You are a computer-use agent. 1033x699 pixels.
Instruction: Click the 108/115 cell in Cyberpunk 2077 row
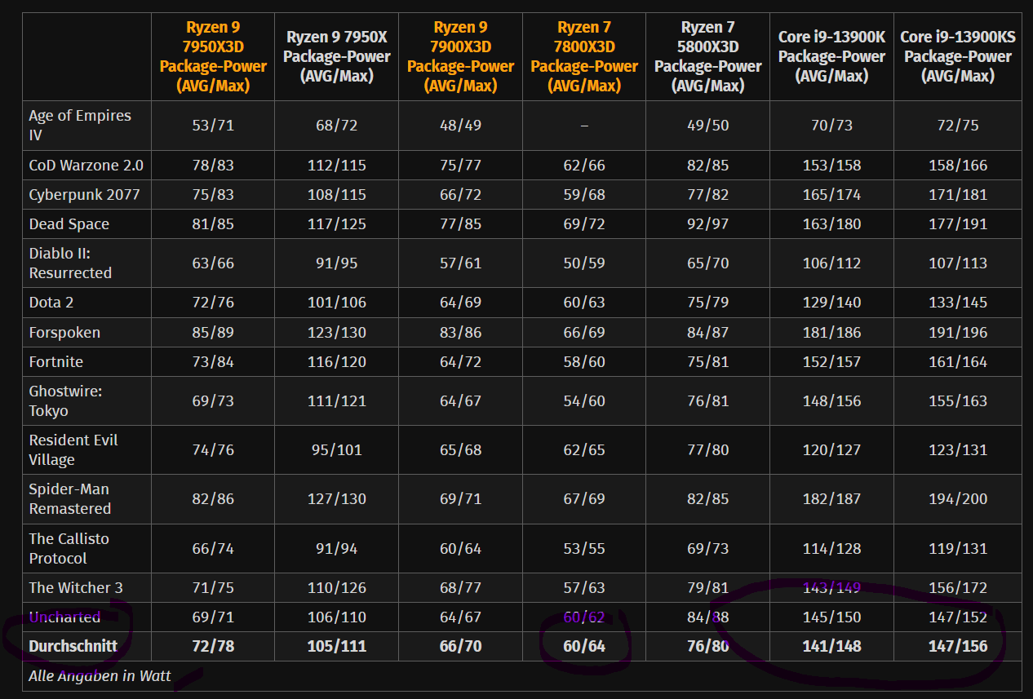coord(337,194)
